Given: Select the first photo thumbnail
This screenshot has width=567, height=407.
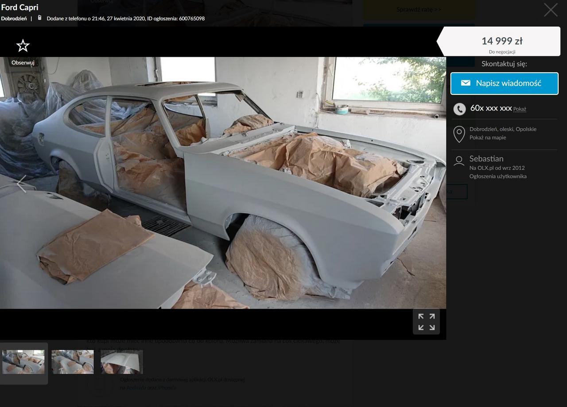Looking at the screenshot, I should tap(23, 362).
